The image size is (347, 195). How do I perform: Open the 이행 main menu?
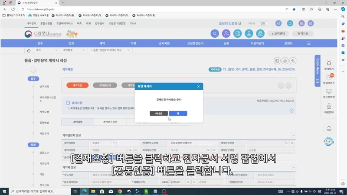[x=133, y=43]
